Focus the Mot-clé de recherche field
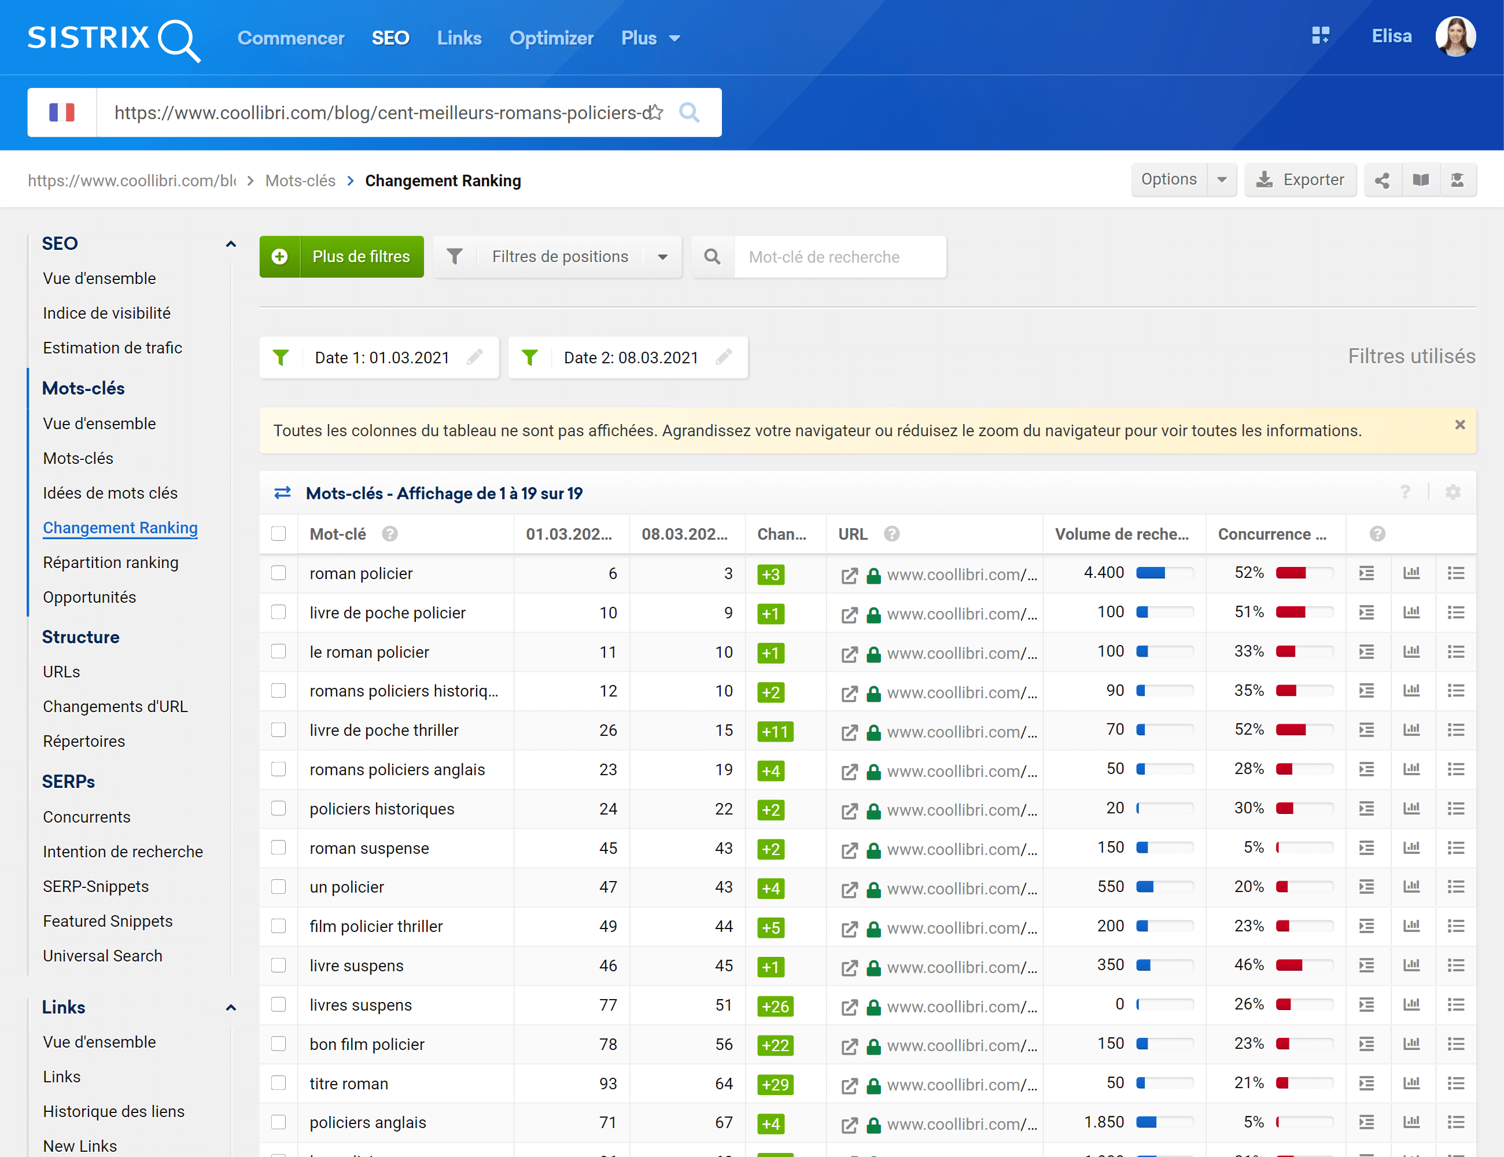The width and height of the screenshot is (1504, 1157). pyautogui.click(x=840, y=257)
